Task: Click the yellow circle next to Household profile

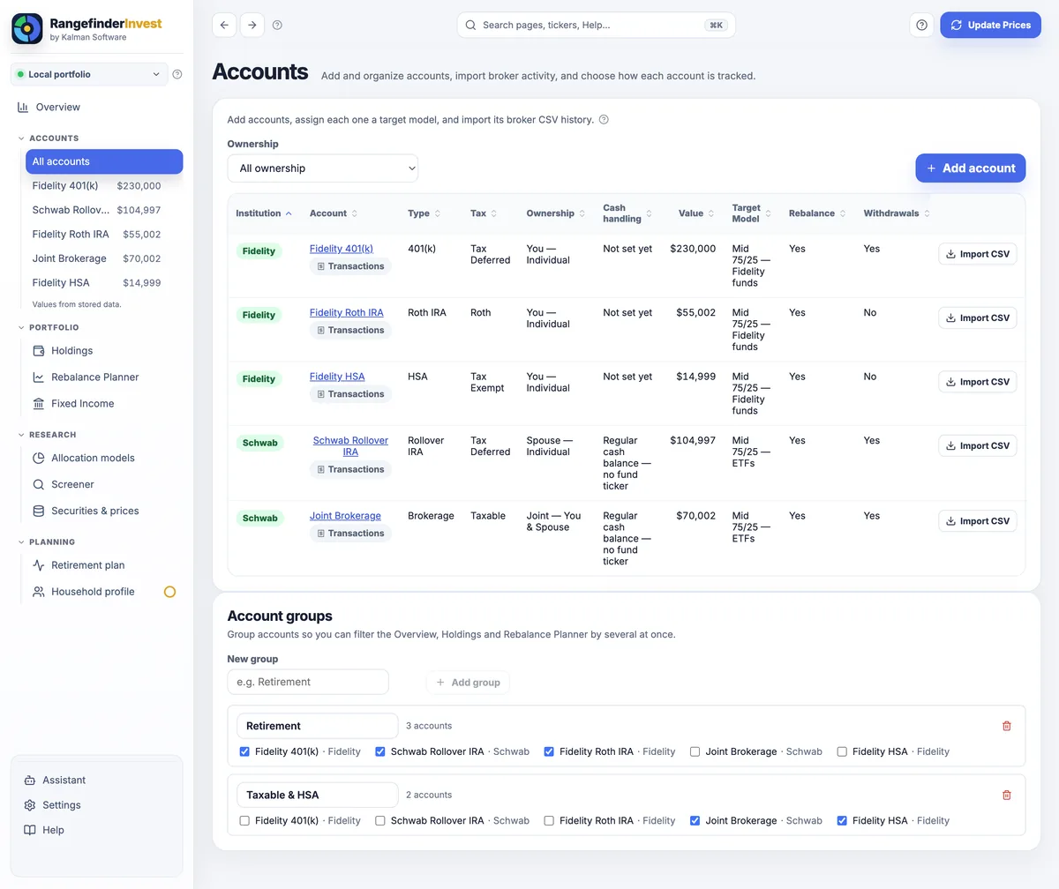Action: [x=170, y=592]
